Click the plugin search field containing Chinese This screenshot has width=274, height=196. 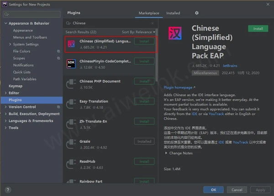(110, 23)
